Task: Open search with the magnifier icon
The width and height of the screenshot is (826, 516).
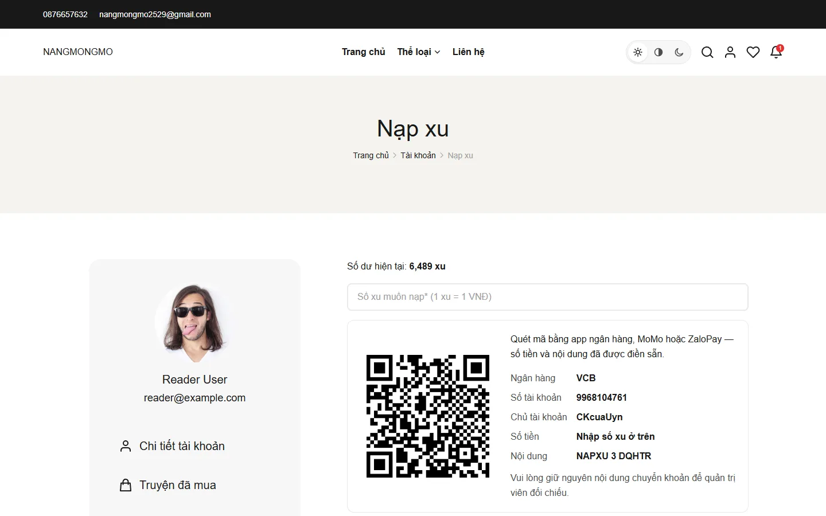Action: pyautogui.click(x=707, y=52)
